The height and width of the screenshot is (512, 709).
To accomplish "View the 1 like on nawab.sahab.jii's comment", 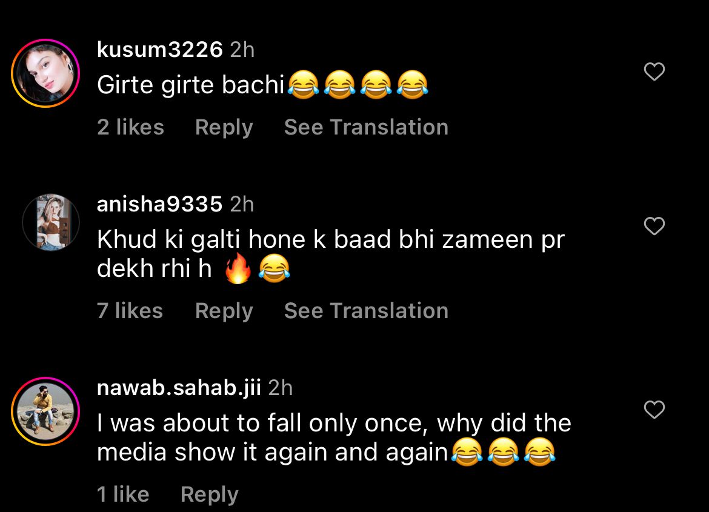I will [123, 494].
